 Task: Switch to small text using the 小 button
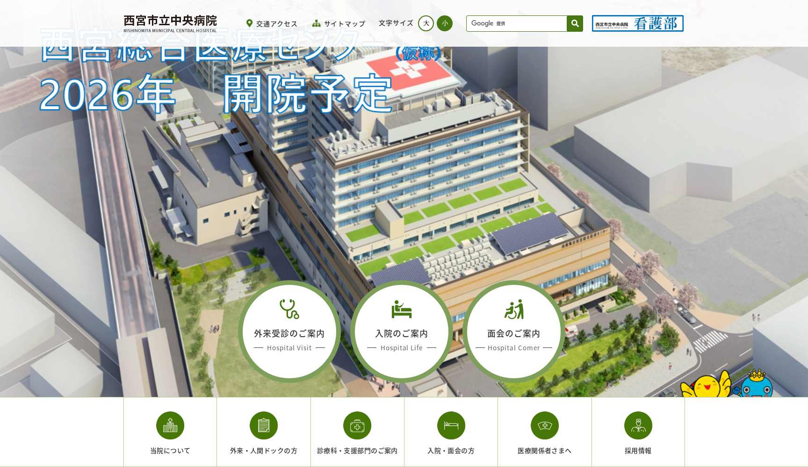[444, 23]
